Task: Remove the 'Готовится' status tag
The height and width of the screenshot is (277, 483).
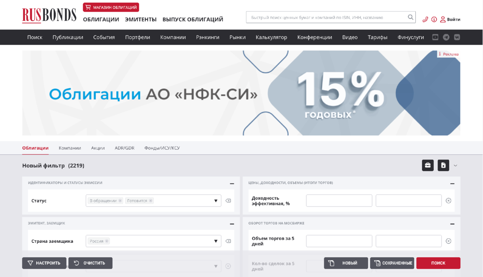Action: click(151, 201)
